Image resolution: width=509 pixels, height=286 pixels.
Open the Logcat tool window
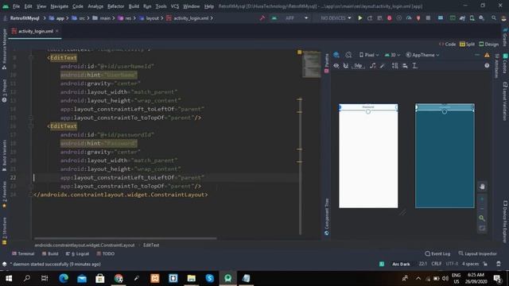pyautogui.click(x=77, y=254)
